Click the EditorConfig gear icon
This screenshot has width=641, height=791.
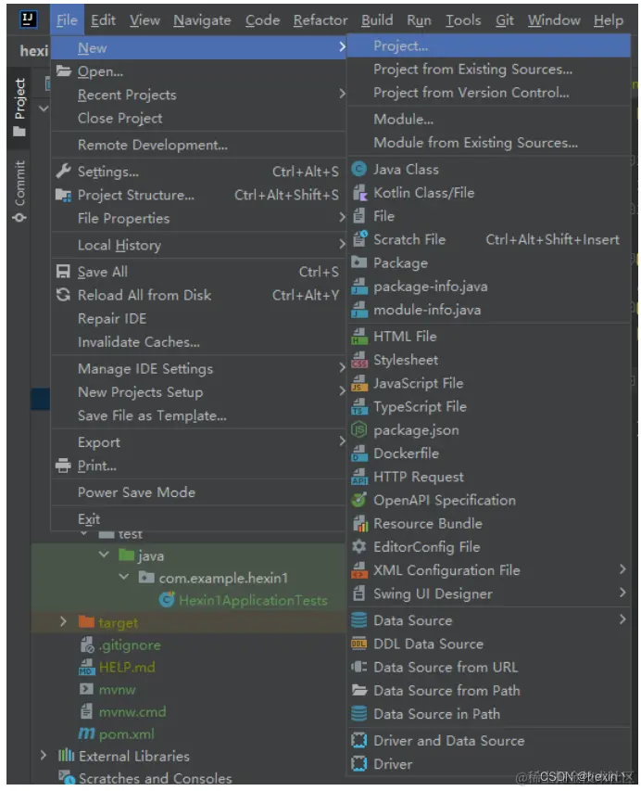(358, 546)
